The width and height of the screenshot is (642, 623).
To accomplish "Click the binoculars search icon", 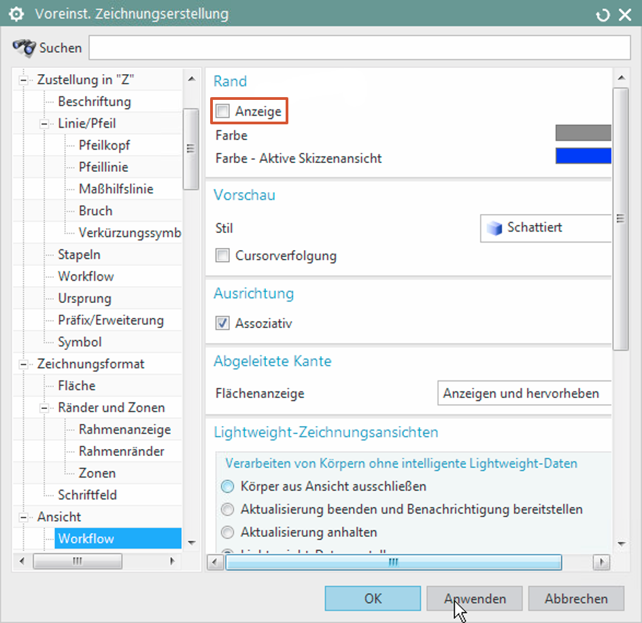I will (24, 48).
